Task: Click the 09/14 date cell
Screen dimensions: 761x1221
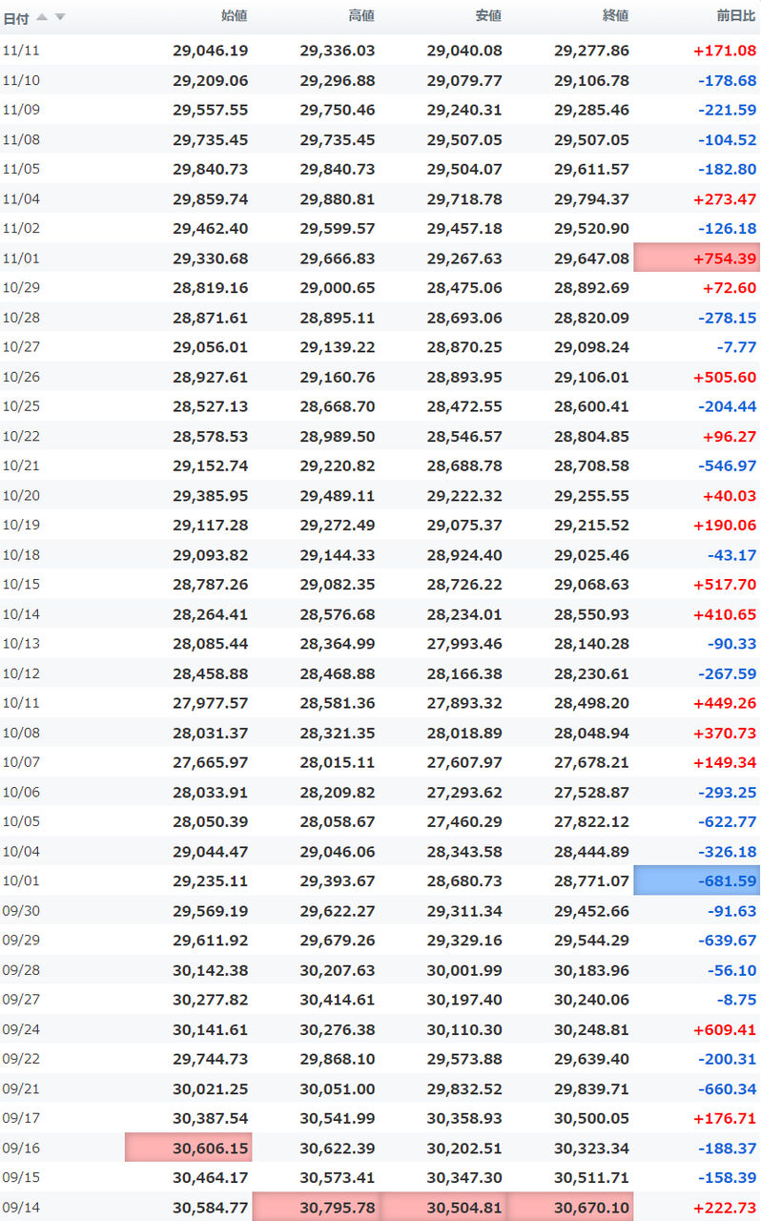Action: (21, 1207)
